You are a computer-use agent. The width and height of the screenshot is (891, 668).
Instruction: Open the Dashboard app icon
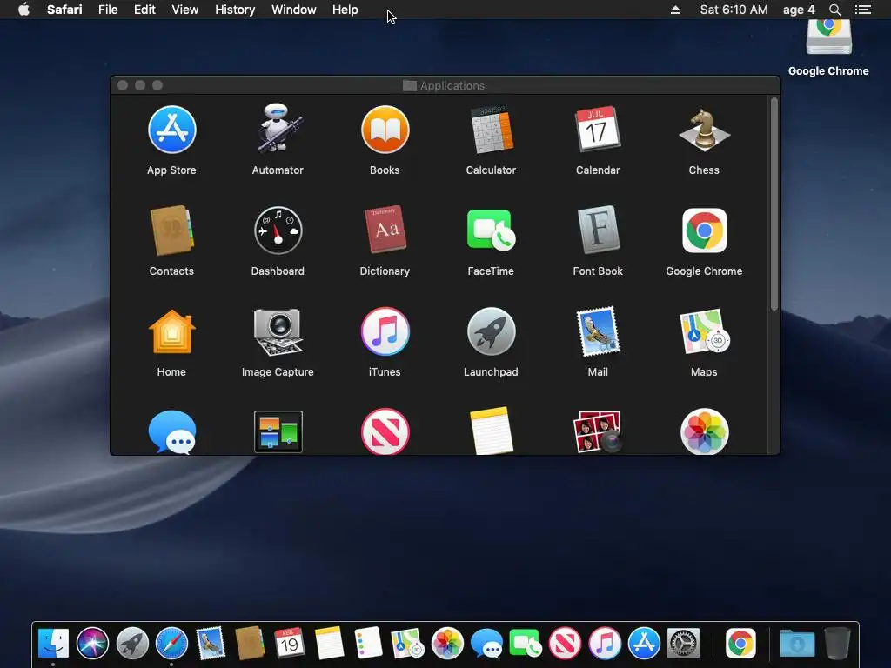pyautogui.click(x=278, y=230)
